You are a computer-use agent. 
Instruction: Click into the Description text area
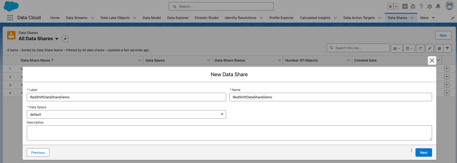(x=229, y=133)
